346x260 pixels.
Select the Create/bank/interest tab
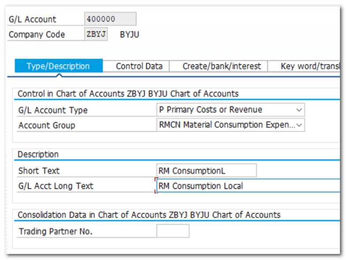click(x=221, y=66)
